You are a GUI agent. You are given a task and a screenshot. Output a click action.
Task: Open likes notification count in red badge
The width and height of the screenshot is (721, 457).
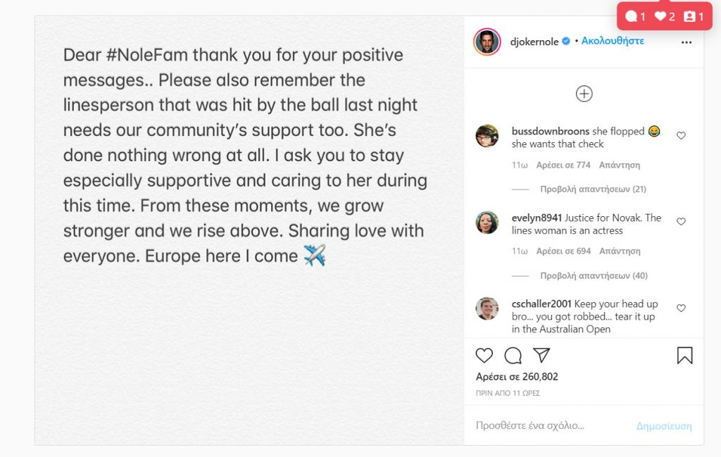pyautogui.click(x=665, y=17)
